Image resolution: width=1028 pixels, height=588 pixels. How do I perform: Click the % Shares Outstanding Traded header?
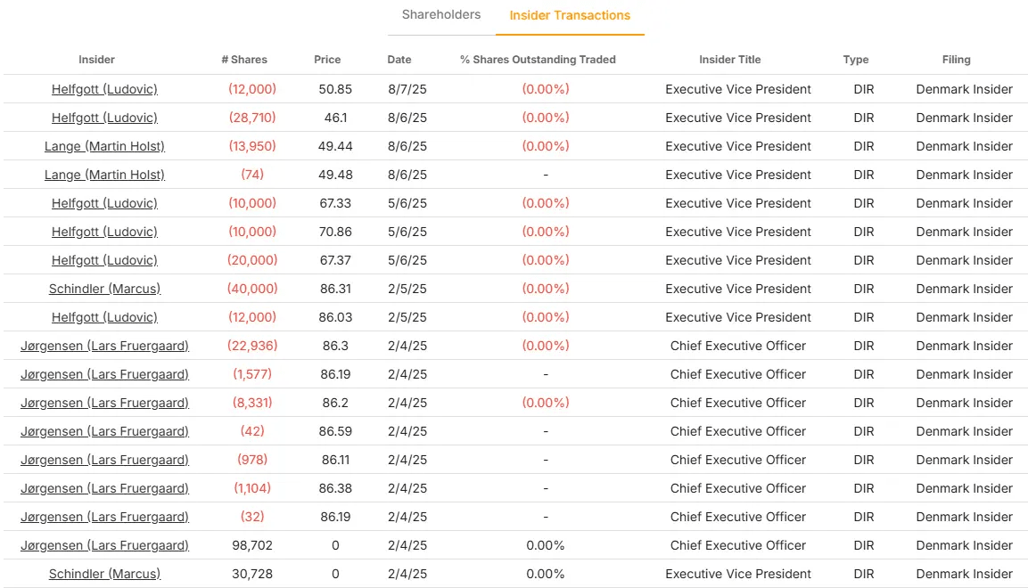click(538, 60)
